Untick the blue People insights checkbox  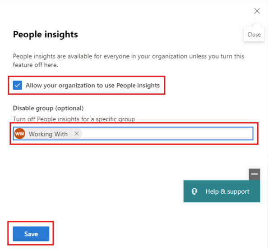coord(17,85)
